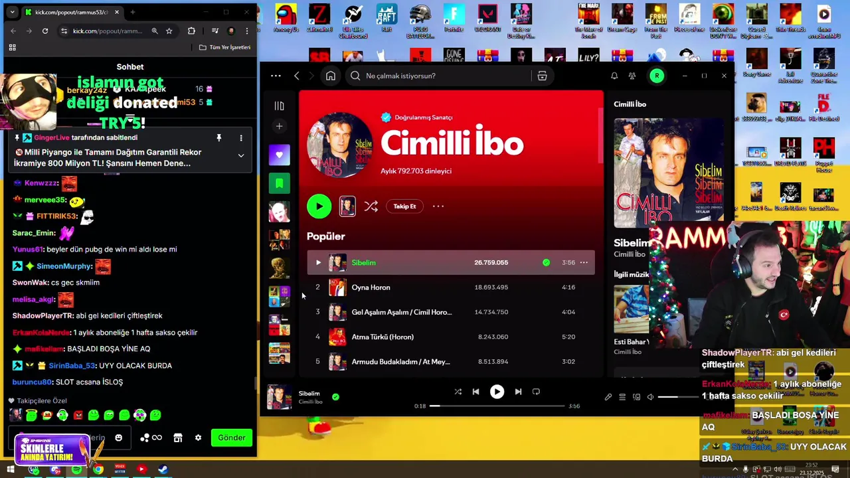Open pinned message options dots
Image resolution: width=850 pixels, height=478 pixels.
[241, 137]
